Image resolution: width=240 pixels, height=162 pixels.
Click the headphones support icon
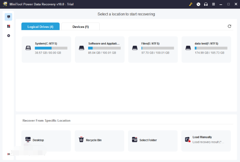click(206, 4)
